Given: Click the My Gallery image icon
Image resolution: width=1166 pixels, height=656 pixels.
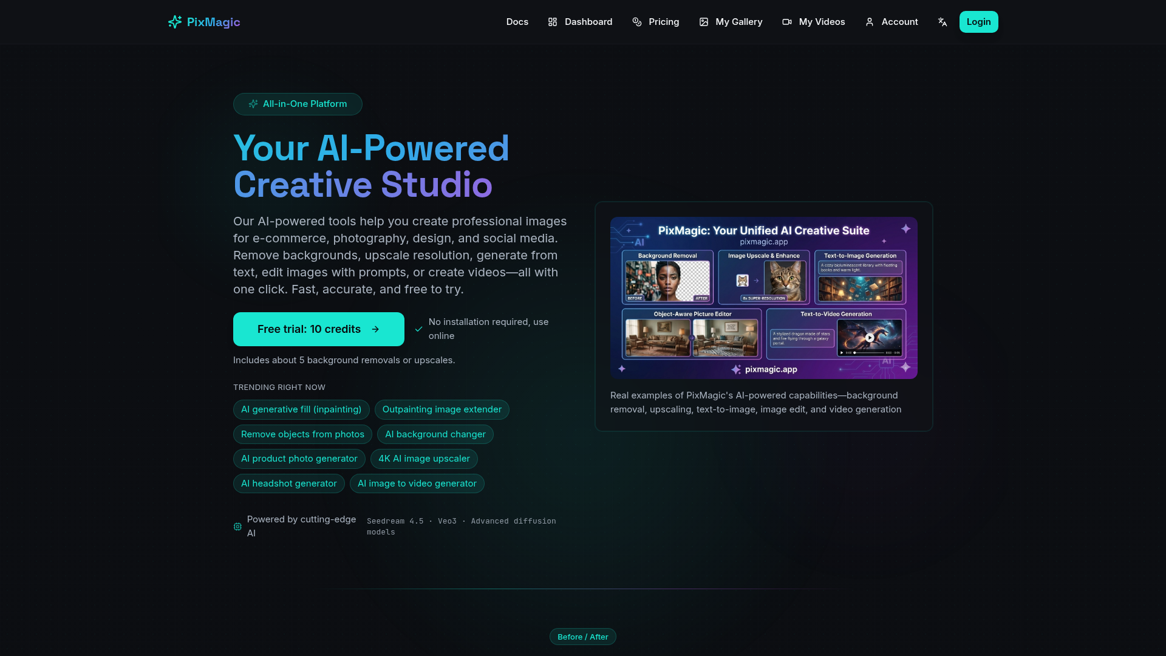Looking at the screenshot, I should [x=704, y=22].
